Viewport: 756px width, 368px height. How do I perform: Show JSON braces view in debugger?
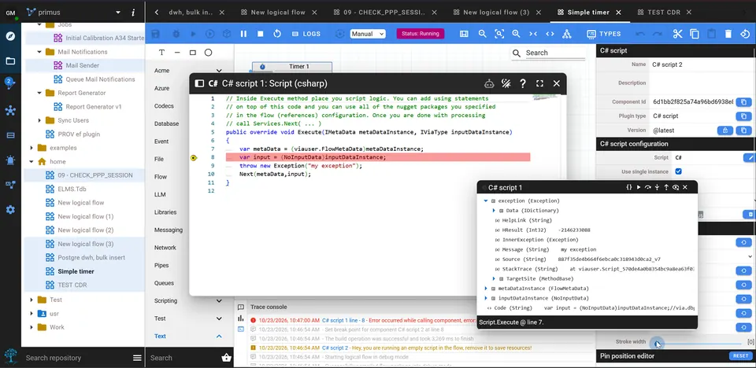click(629, 187)
